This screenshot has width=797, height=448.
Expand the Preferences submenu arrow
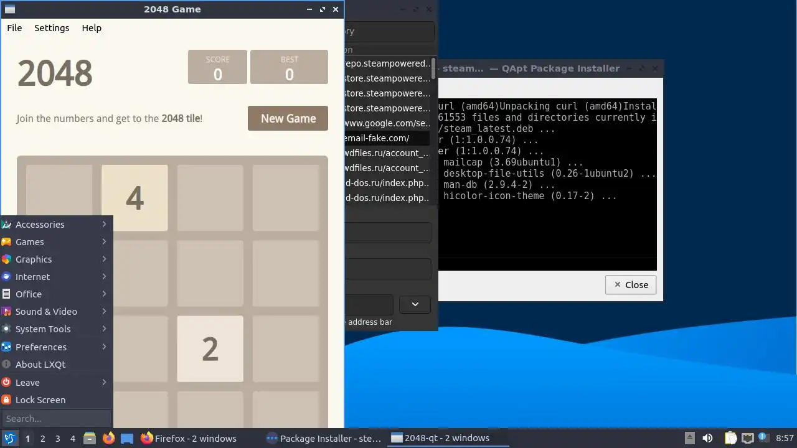[104, 347]
